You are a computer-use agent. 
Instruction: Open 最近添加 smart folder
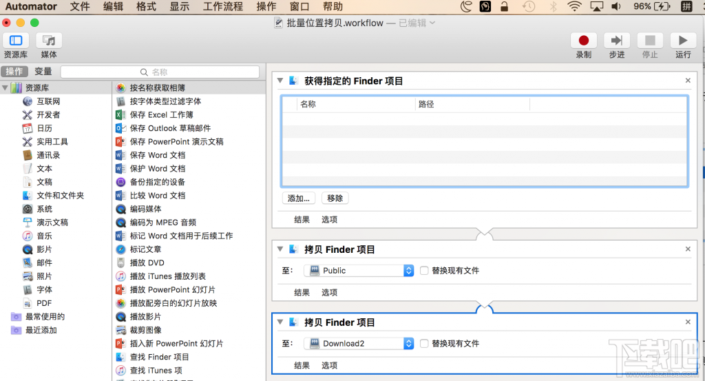coord(41,330)
